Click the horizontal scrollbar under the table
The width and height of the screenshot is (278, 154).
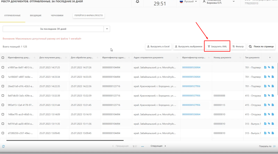pyautogui.click(x=65, y=140)
